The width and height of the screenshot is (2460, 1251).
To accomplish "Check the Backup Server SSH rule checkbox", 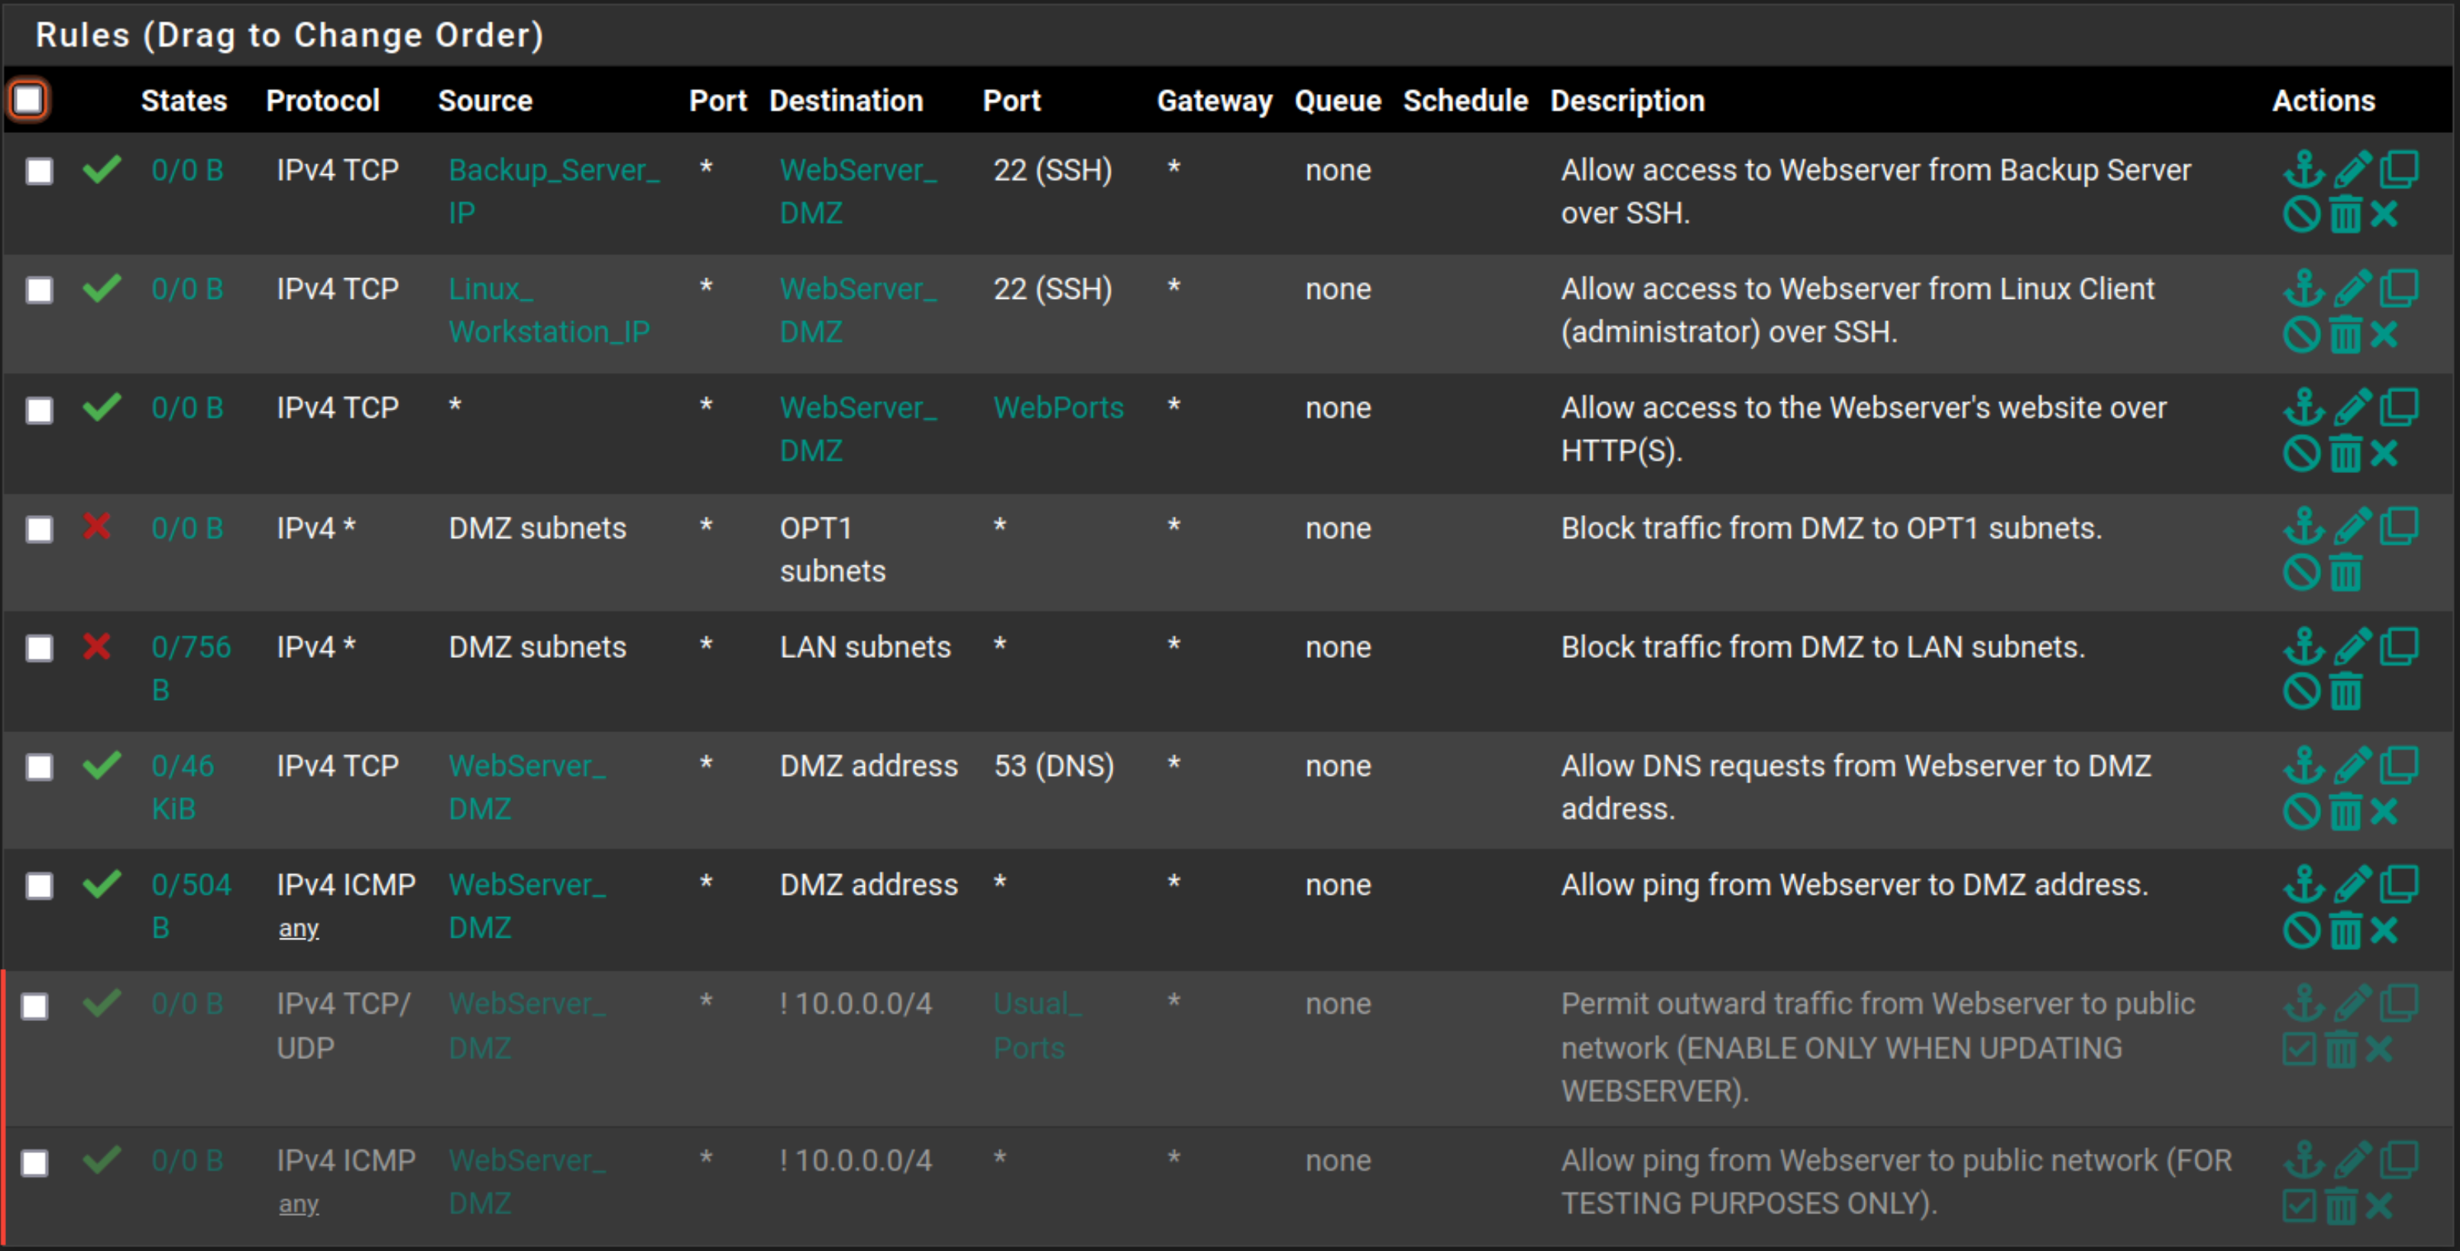I will (39, 171).
